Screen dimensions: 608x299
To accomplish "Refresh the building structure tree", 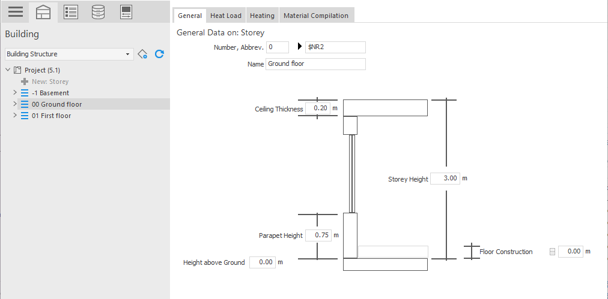I will pyautogui.click(x=159, y=54).
